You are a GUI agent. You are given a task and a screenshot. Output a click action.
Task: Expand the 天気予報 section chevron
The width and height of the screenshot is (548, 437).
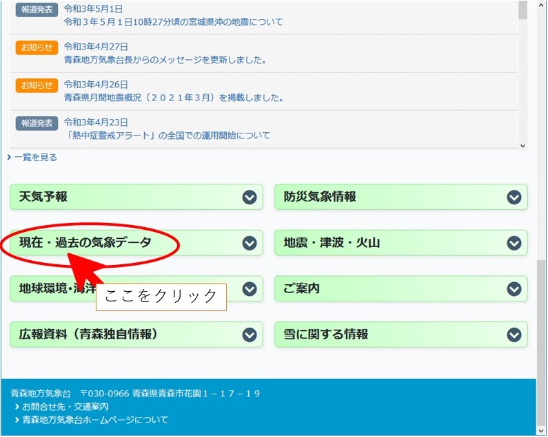pyautogui.click(x=250, y=198)
